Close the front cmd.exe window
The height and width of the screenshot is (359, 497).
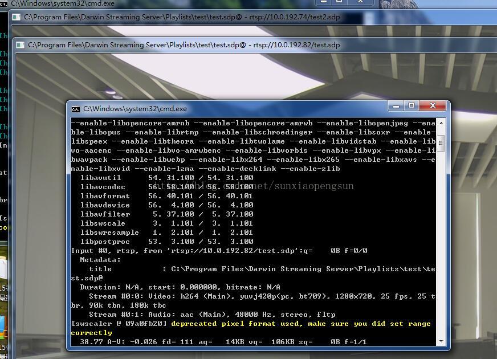(x=433, y=106)
